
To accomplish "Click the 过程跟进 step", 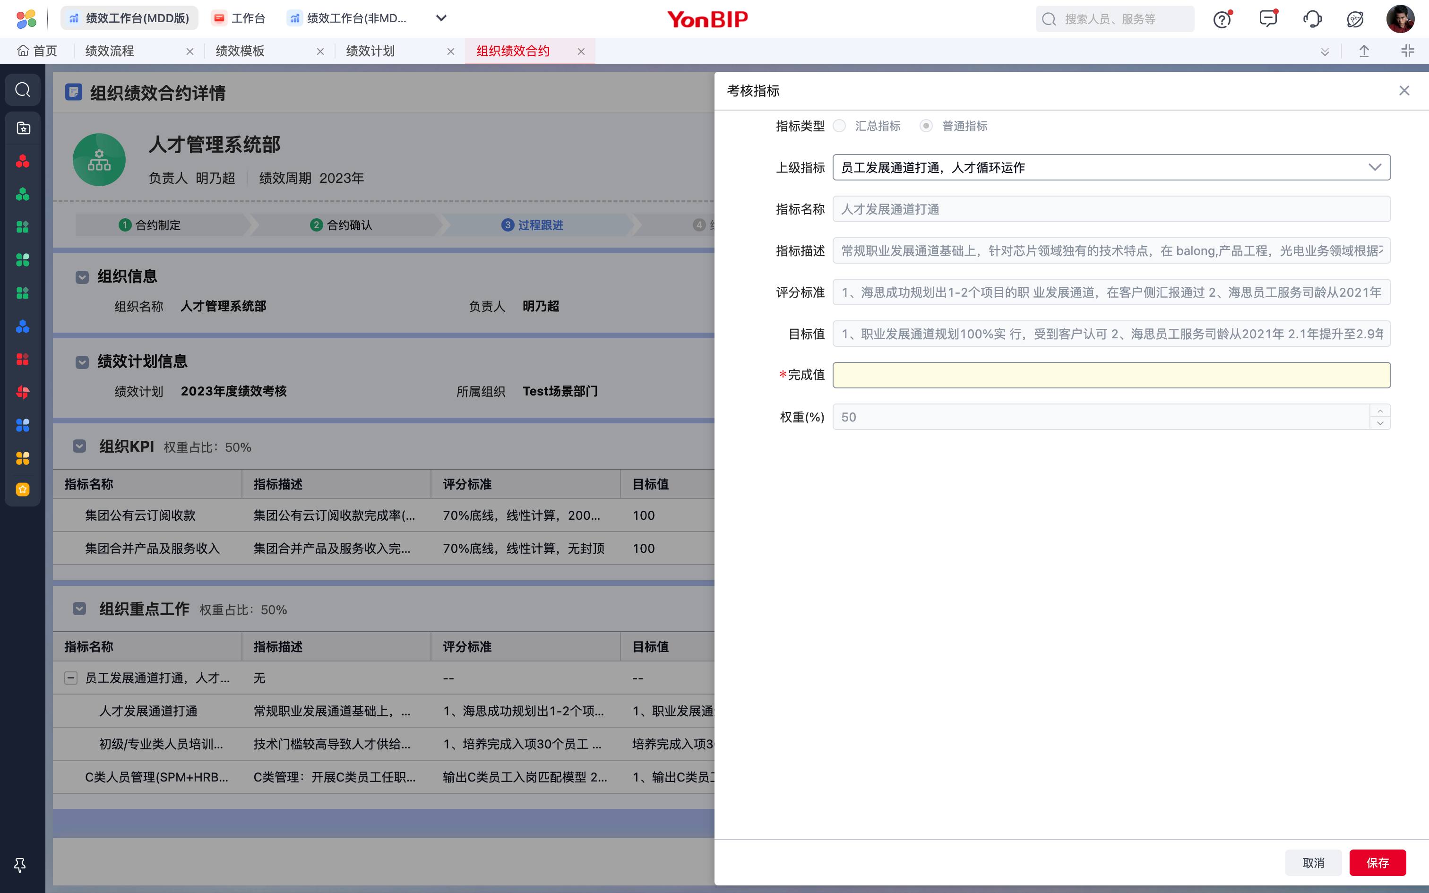I will coord(533,225).
